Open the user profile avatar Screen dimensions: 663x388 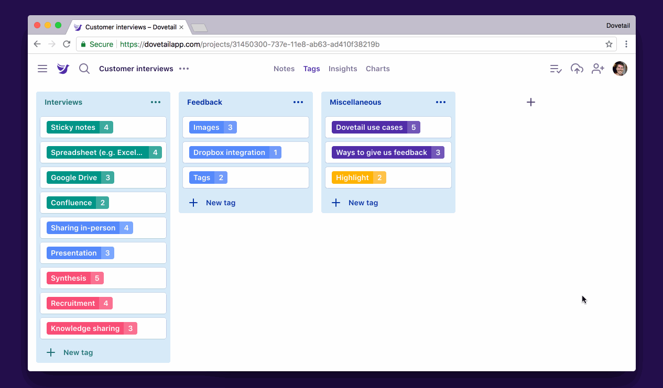(620, 69)
